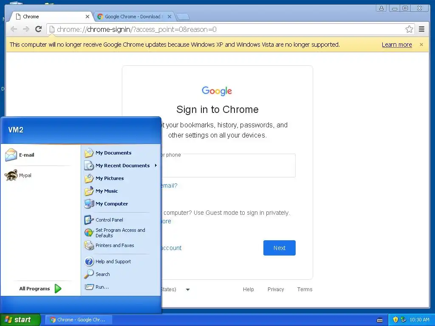This screenshot has width=435, height=326.
Task: Open the Create account link
Action: click(172, 248)
